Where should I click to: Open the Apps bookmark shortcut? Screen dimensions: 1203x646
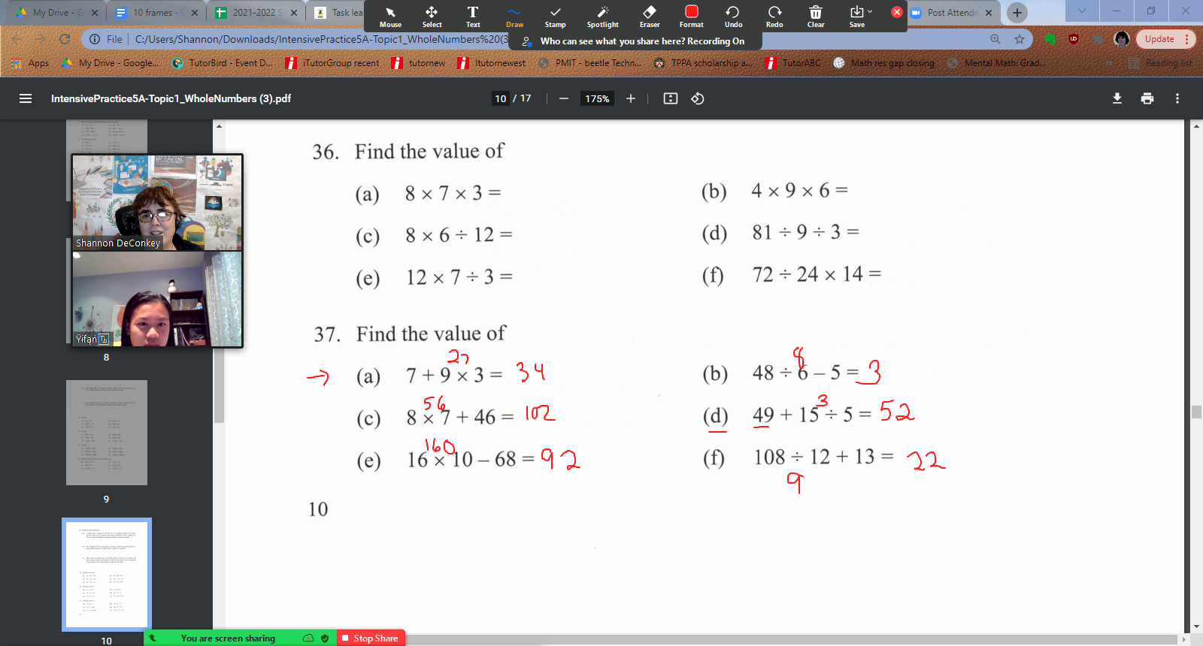coord(30,63)
